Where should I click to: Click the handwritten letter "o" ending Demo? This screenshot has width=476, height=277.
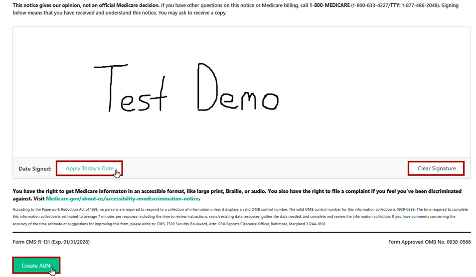270,101
